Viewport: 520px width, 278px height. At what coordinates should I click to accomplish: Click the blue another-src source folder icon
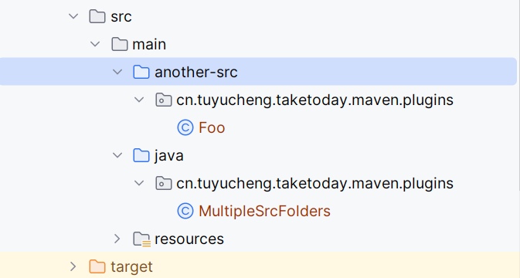tap(141, 72)
